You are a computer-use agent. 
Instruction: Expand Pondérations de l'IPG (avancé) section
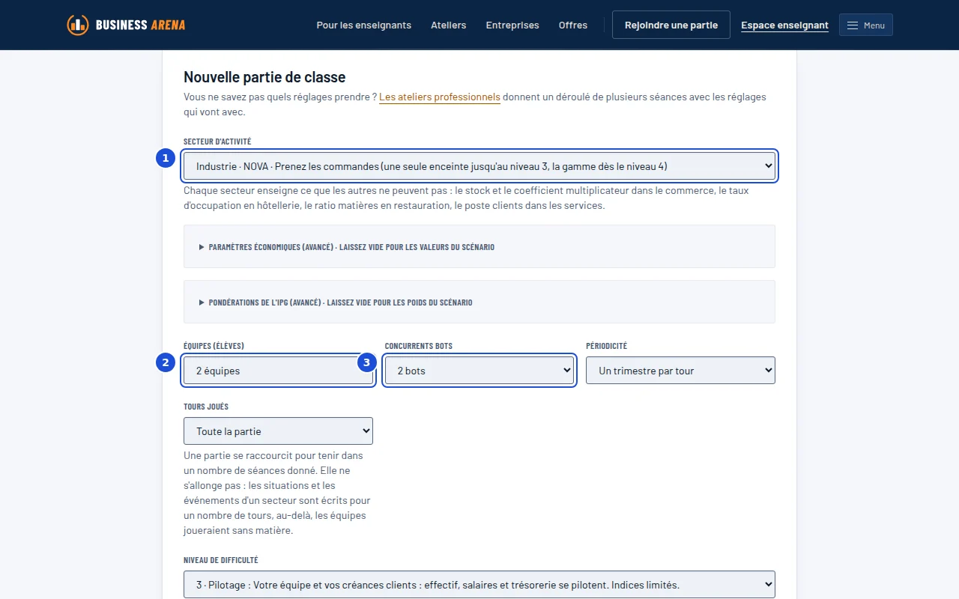(479, 302)
